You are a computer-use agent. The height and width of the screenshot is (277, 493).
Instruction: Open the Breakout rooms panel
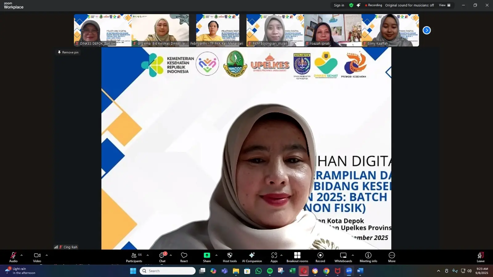(297, 257)
